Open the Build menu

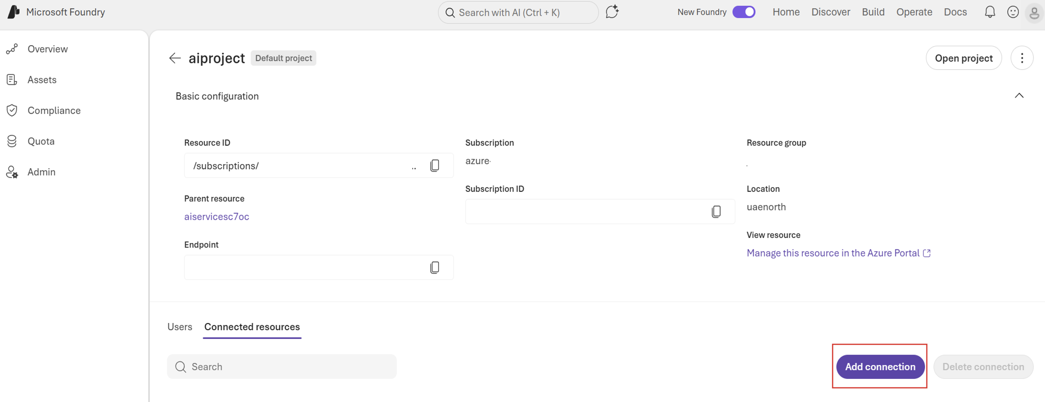click(x=873, y=12)
